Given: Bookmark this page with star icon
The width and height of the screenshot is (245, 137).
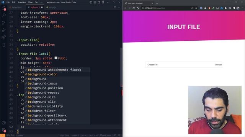Looking at the screenshot, I should (196, 8).
